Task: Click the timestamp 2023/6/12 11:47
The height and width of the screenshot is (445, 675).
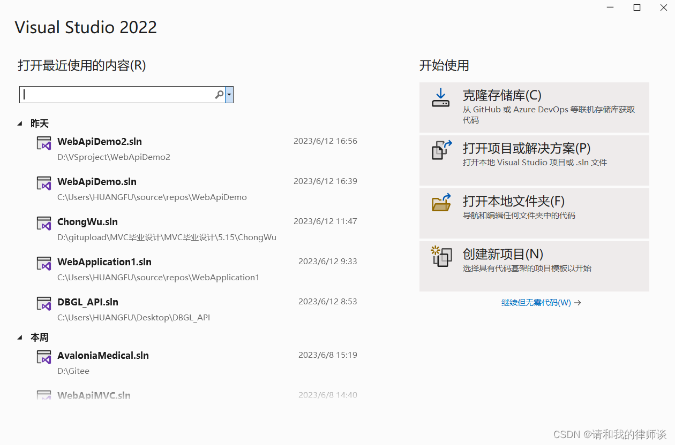Action: [325, 221]
